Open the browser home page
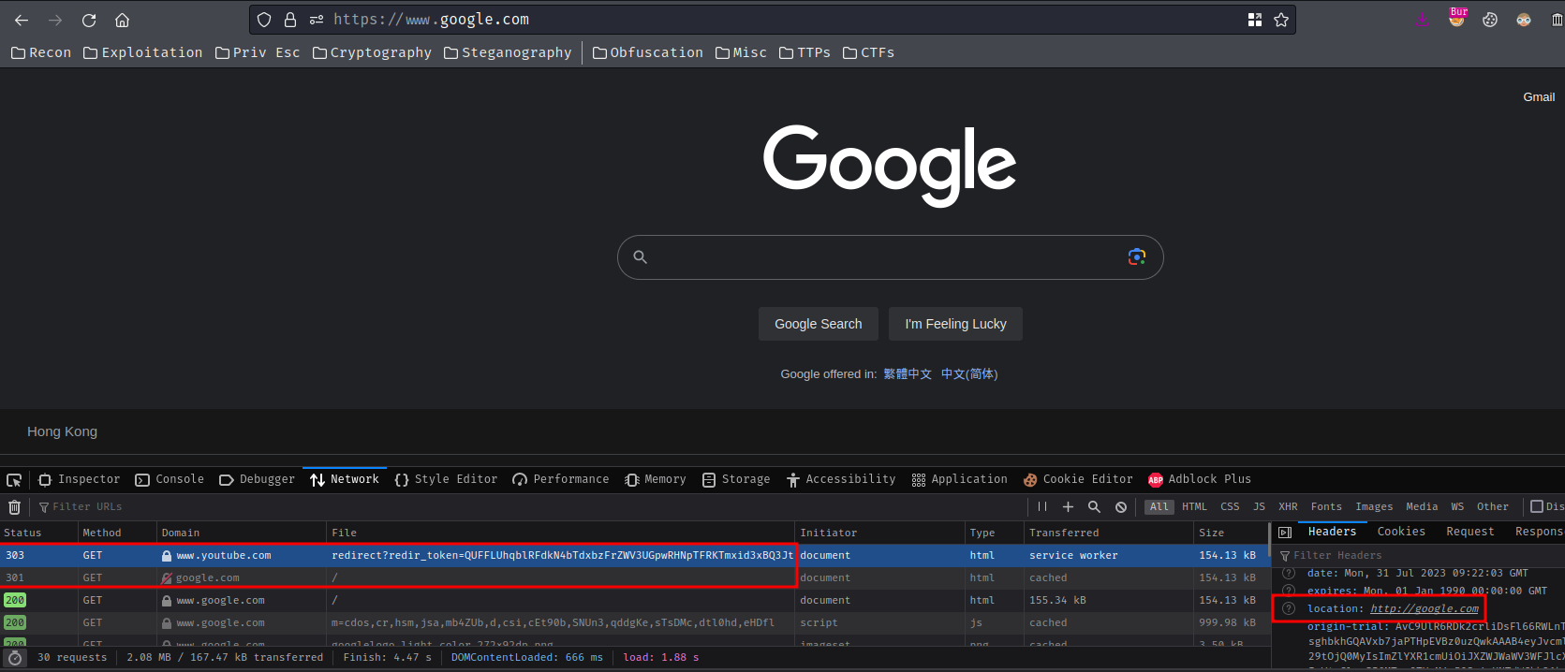The image size is (1565, 672). [122, 20]
